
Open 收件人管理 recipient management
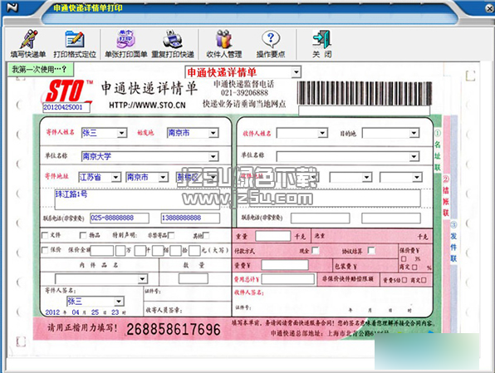pos(223,43)
